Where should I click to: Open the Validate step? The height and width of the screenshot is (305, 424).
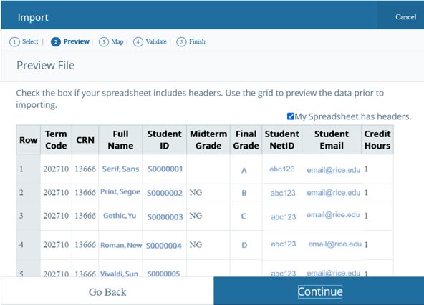point(150,42)
